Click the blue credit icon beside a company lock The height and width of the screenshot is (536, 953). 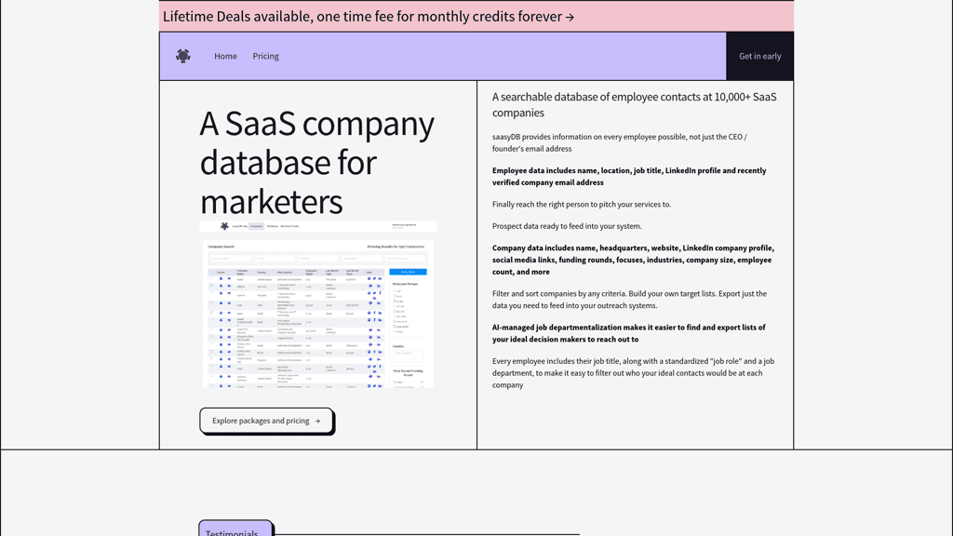(228, 277)
